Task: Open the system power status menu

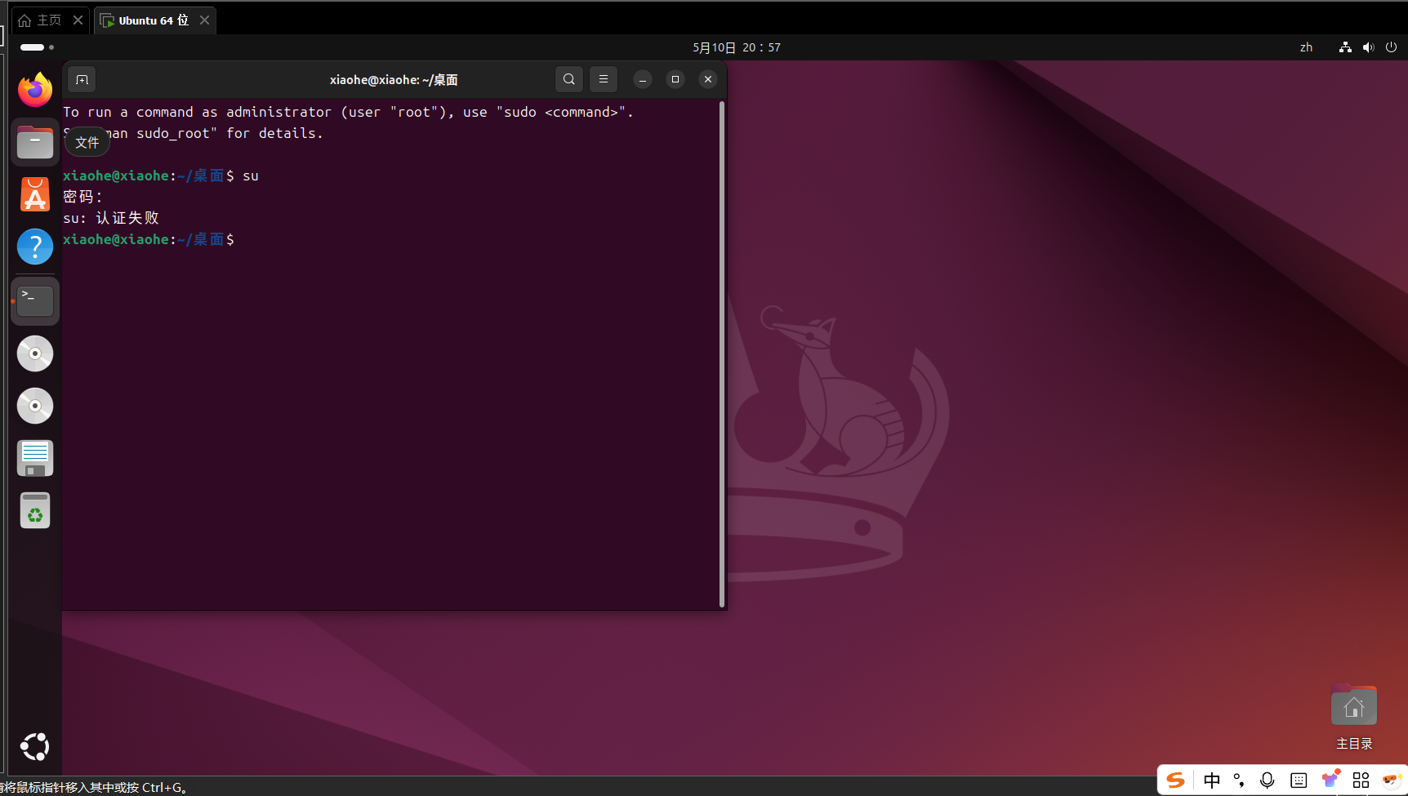Action: [x=1391, y=47]
